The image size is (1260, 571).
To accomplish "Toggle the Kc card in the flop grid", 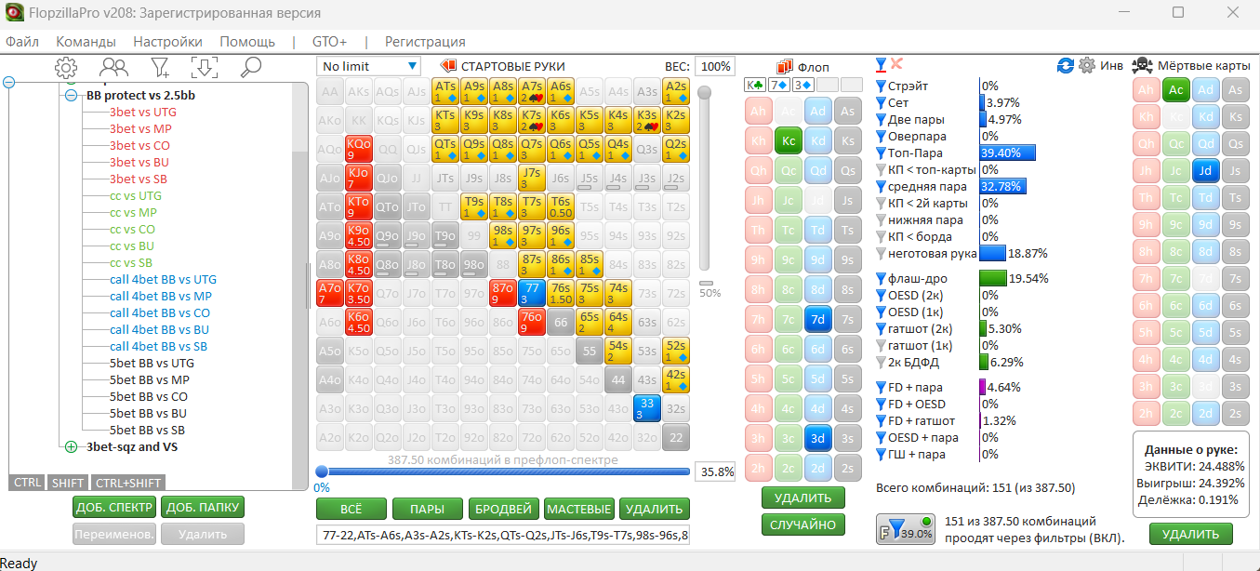I will click(x=788, y=141).
